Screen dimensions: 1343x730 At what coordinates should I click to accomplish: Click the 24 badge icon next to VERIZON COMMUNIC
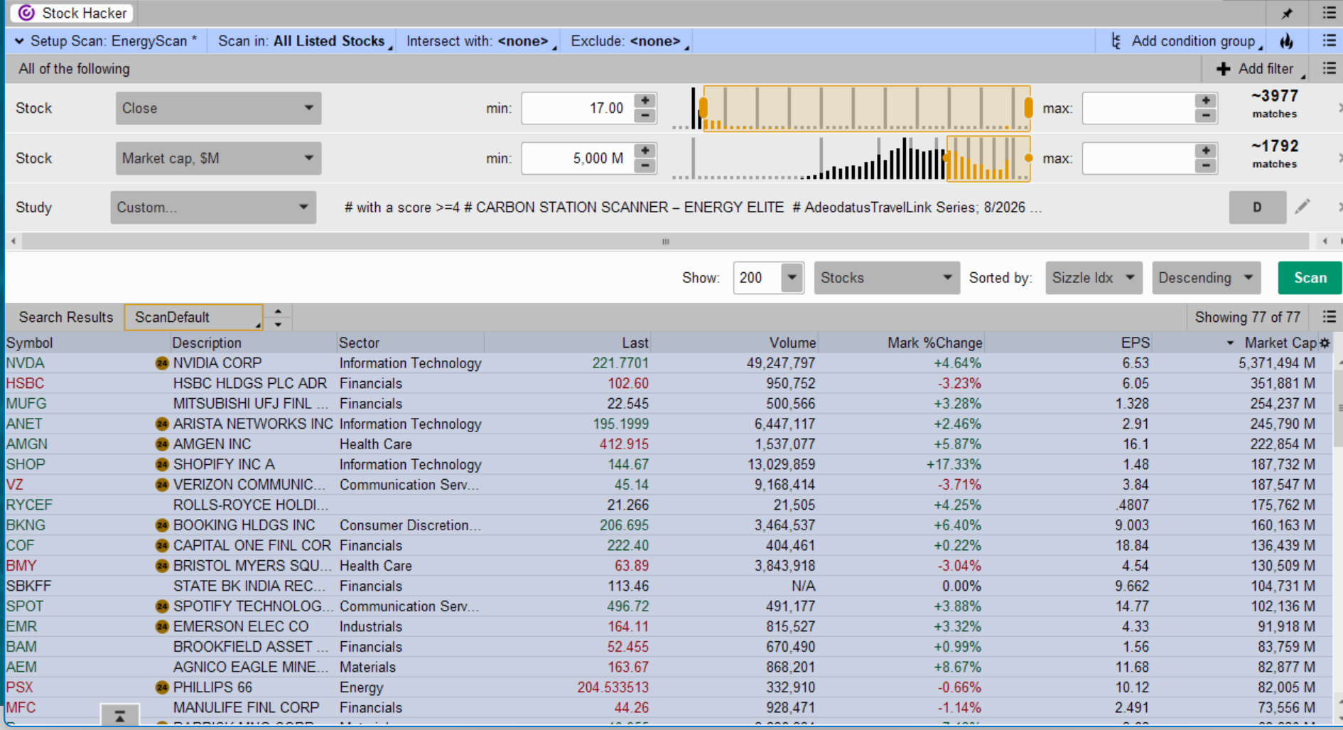coord(162,485)
